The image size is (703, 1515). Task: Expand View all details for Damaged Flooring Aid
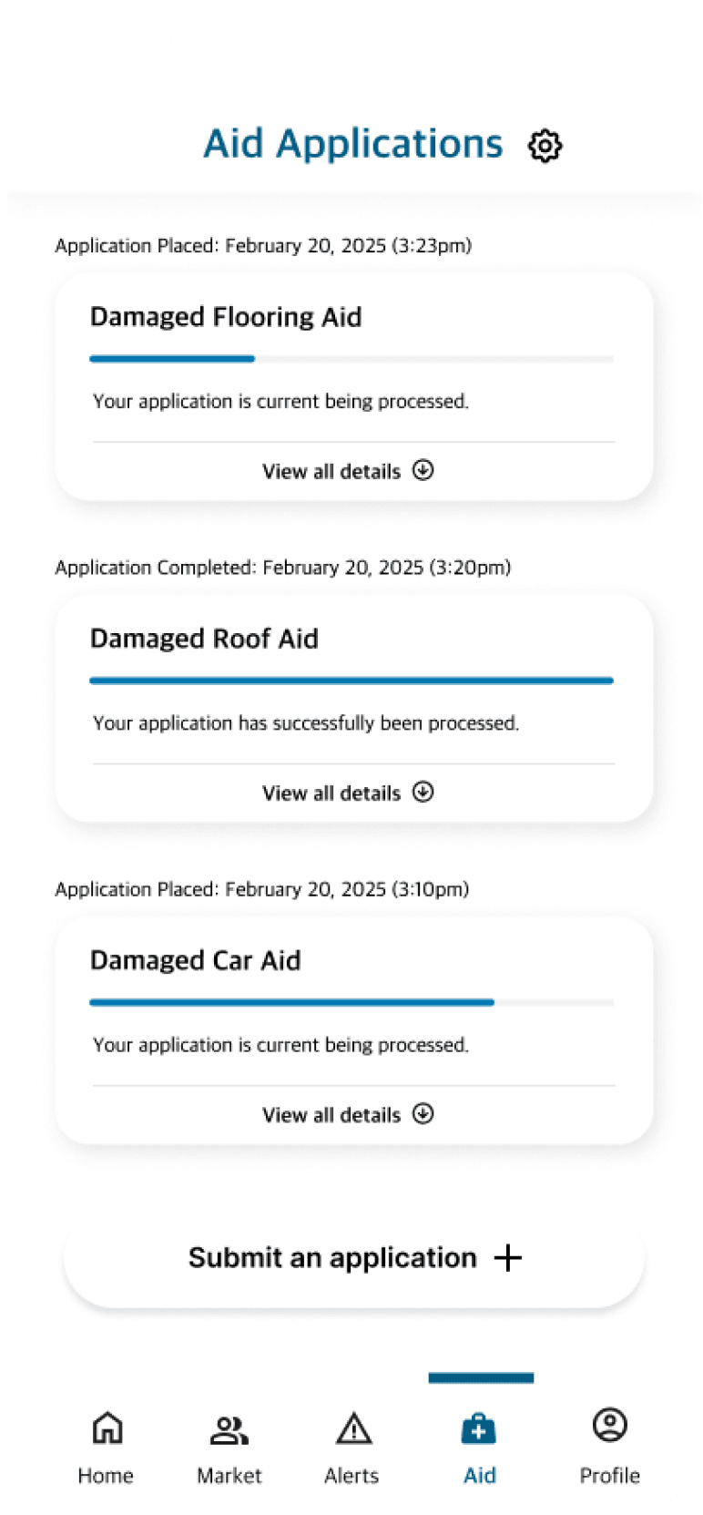(x=348, y=471)
